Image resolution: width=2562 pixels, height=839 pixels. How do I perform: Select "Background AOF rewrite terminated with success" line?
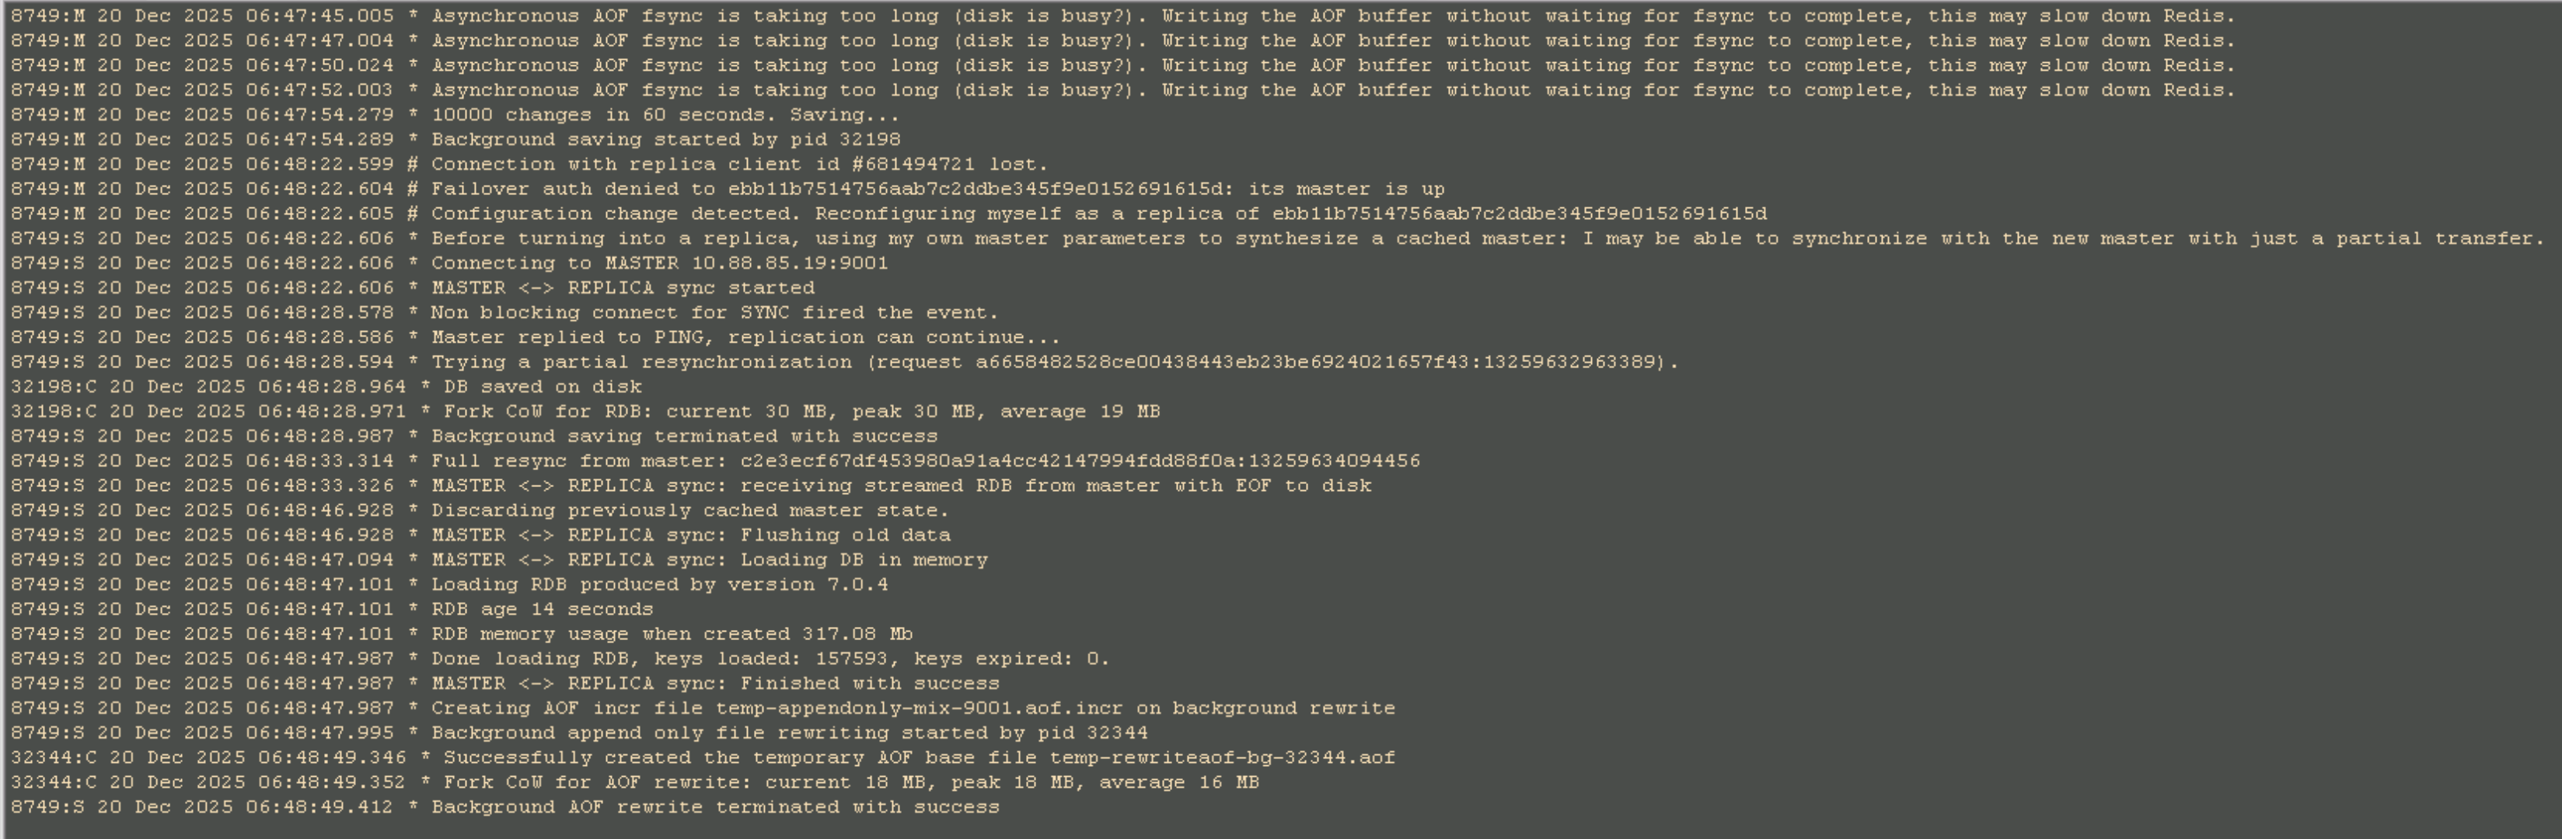pyautogui.click(x=714, y=807)
